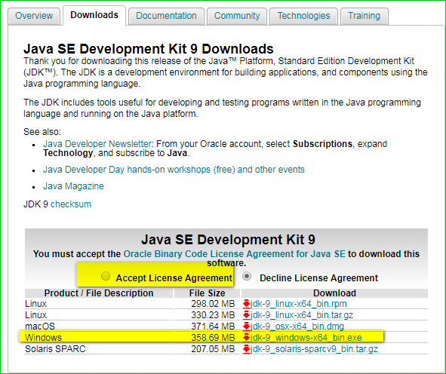Click red download arrow for Windows exe
Image resolution: width=446 pixels, height=374 pixels.
click(x=246, y=338)
